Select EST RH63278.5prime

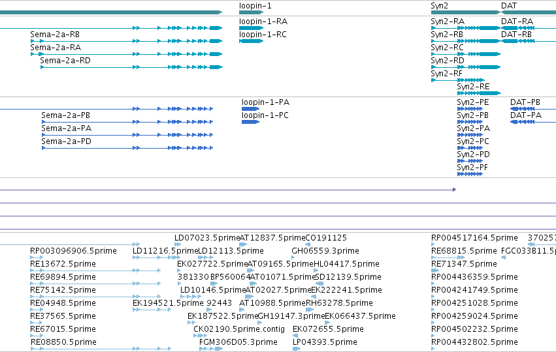point(339,303)
